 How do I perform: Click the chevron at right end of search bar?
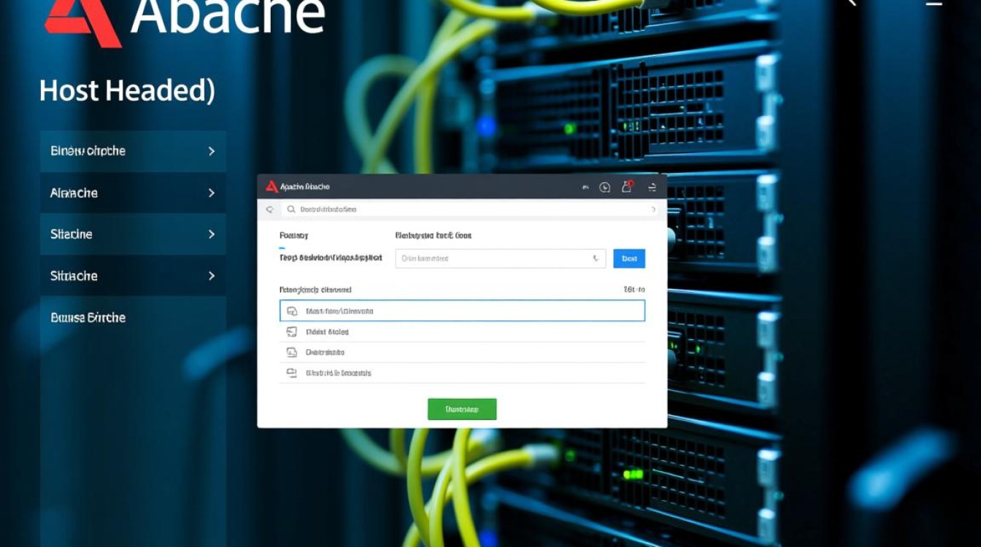point(653,209)
